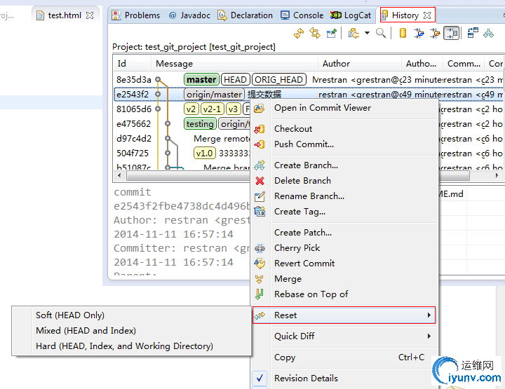This screenshot has height=389, width=505.
Task: Click the Create Branch icon
Action: pos(260,165)
